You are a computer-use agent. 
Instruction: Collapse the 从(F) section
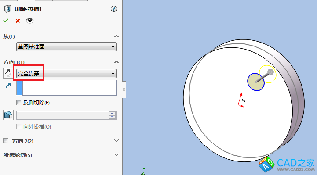pyautogui.click(x=117, y=36)
